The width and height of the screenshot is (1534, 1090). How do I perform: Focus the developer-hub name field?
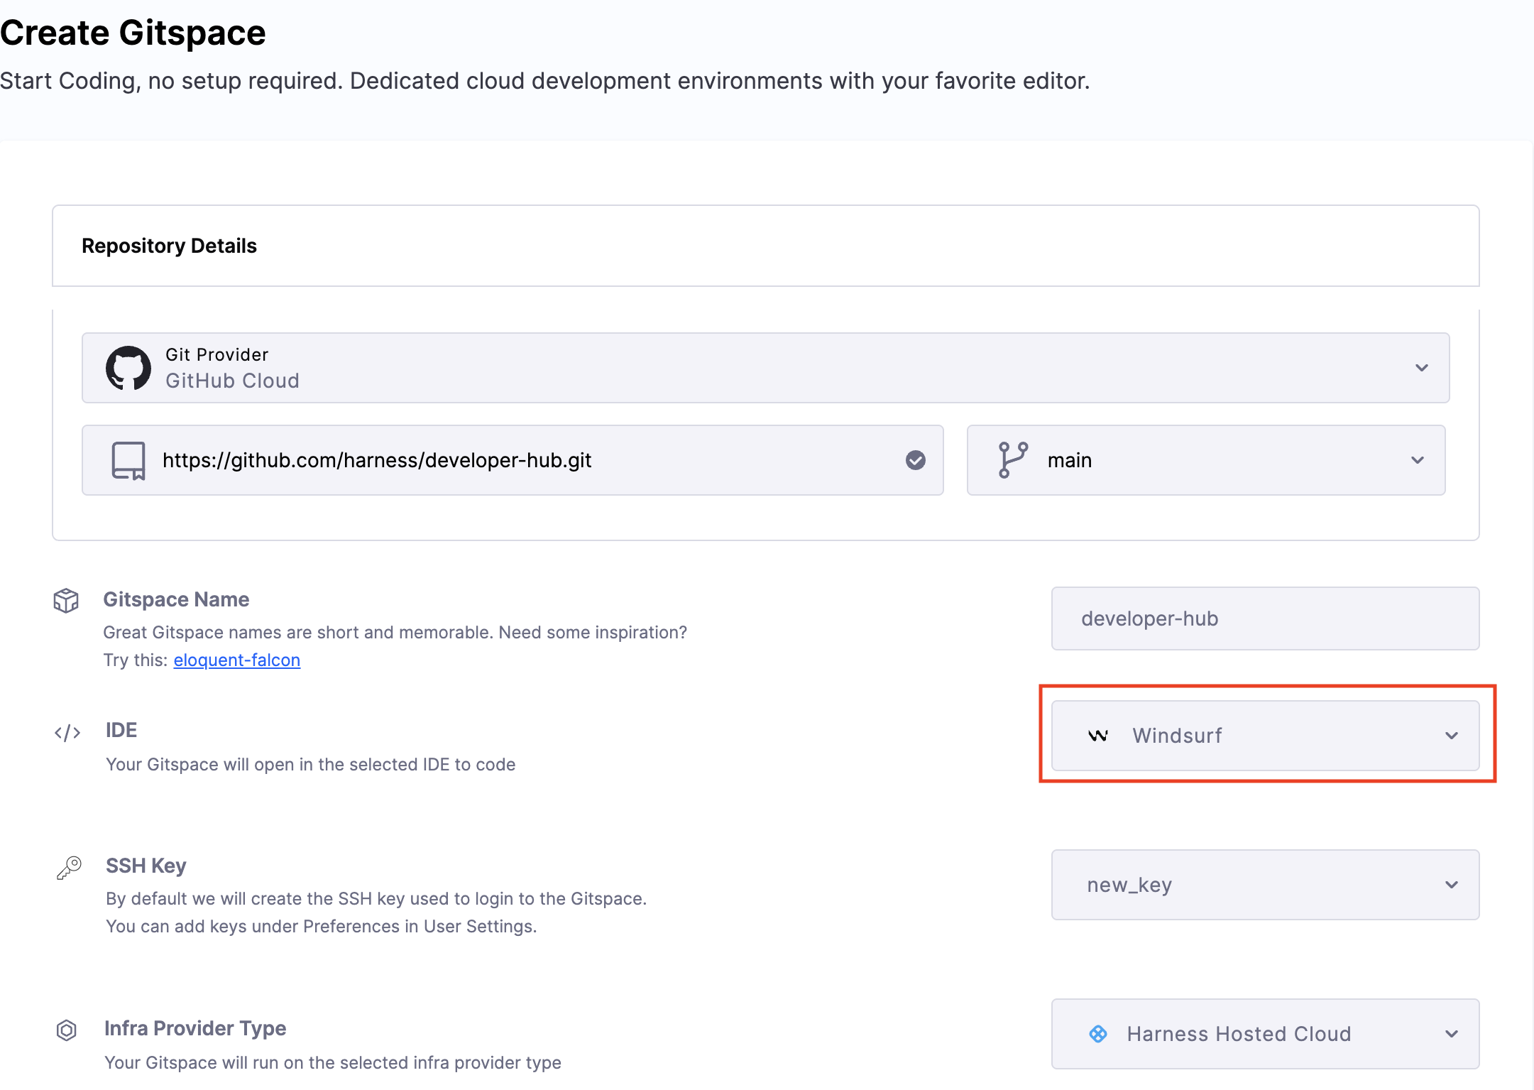pos(1265,618)
